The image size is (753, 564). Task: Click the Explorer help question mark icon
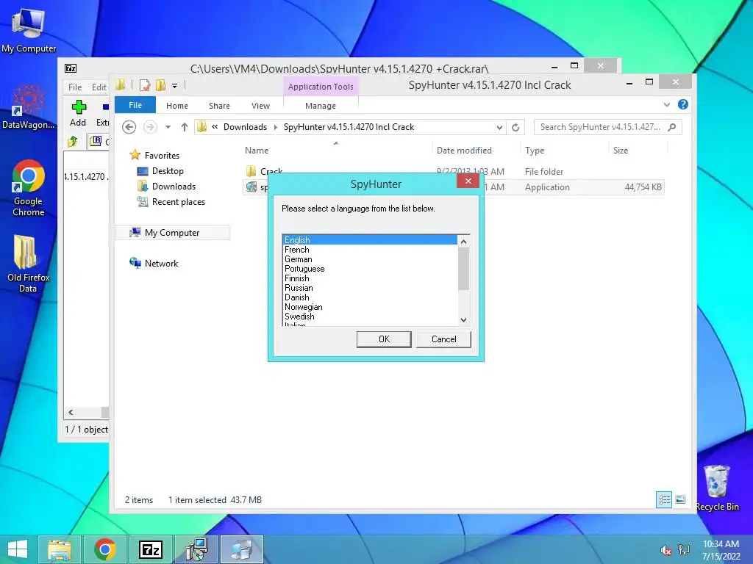point(683,104)
